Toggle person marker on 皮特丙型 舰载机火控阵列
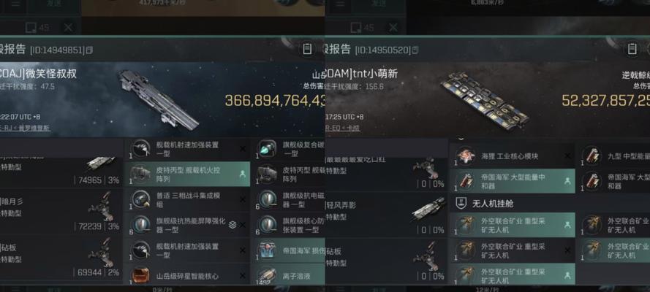The width and height of the screenshot is (650, 292). (x=243, y=174)
